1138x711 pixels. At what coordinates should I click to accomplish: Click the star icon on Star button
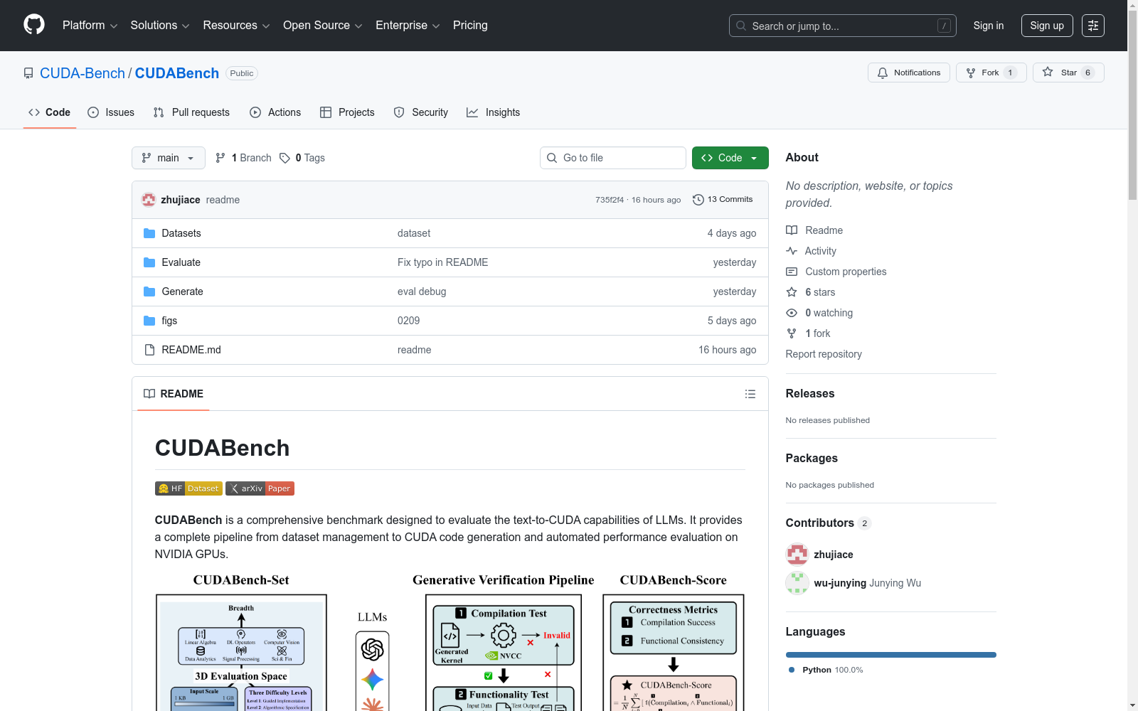1048,72
